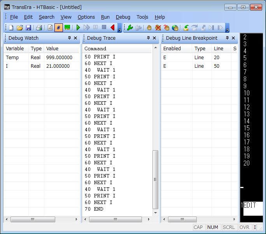Select value 21.000000 for variable I

point(58,66)
